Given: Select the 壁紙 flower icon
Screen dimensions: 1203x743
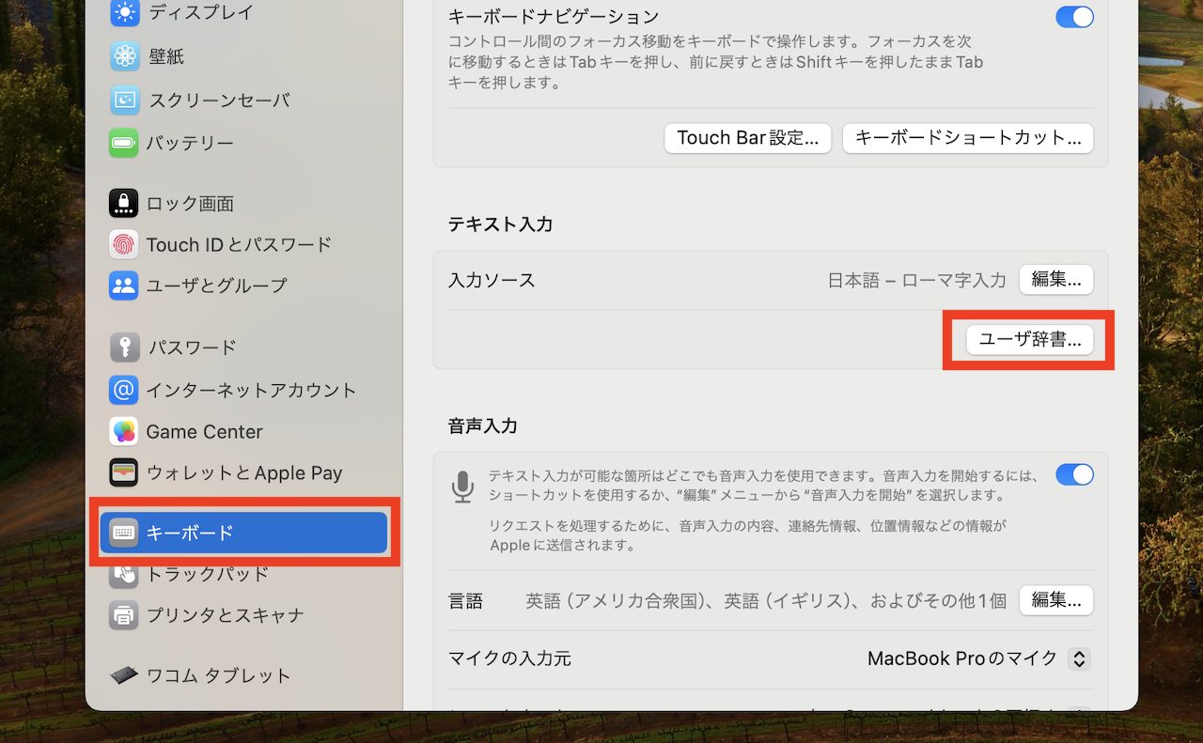Looking at the screenshot, I should [124, 56].
